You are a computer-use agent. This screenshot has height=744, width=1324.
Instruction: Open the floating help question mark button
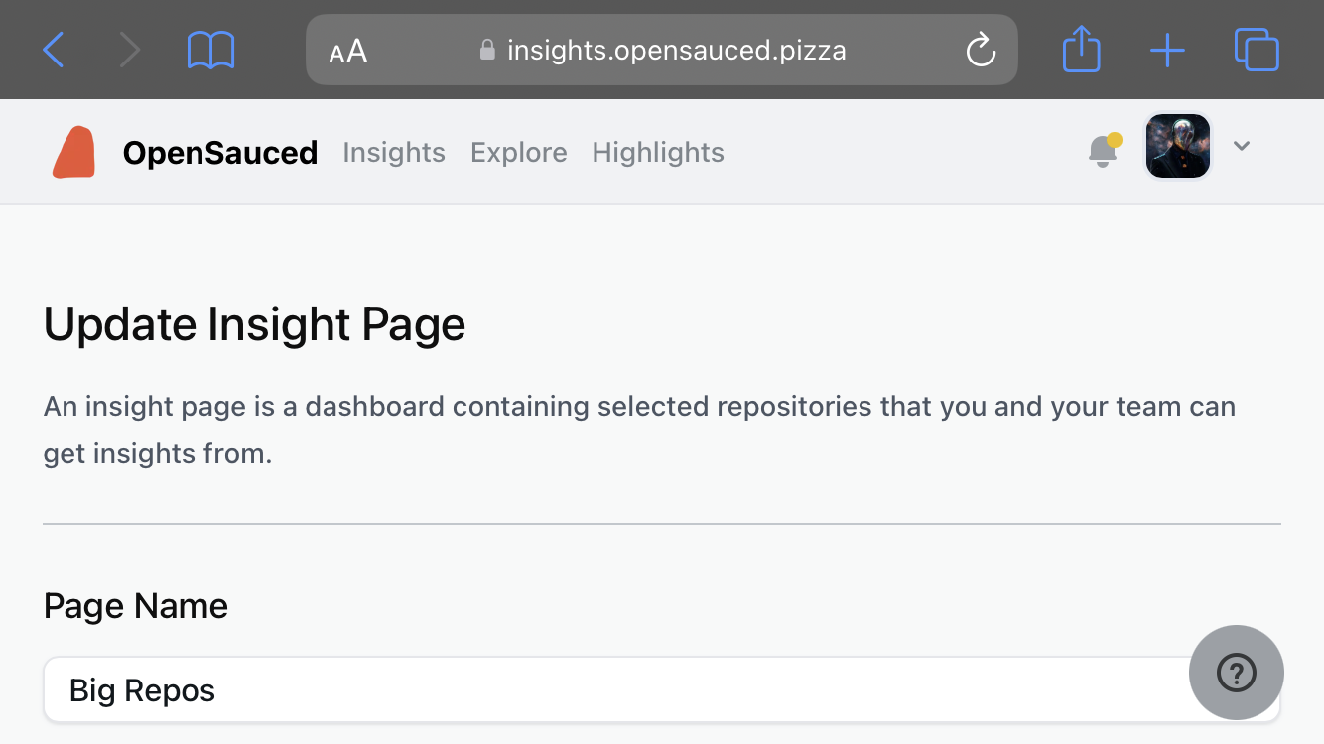[x=1236, y=673]
